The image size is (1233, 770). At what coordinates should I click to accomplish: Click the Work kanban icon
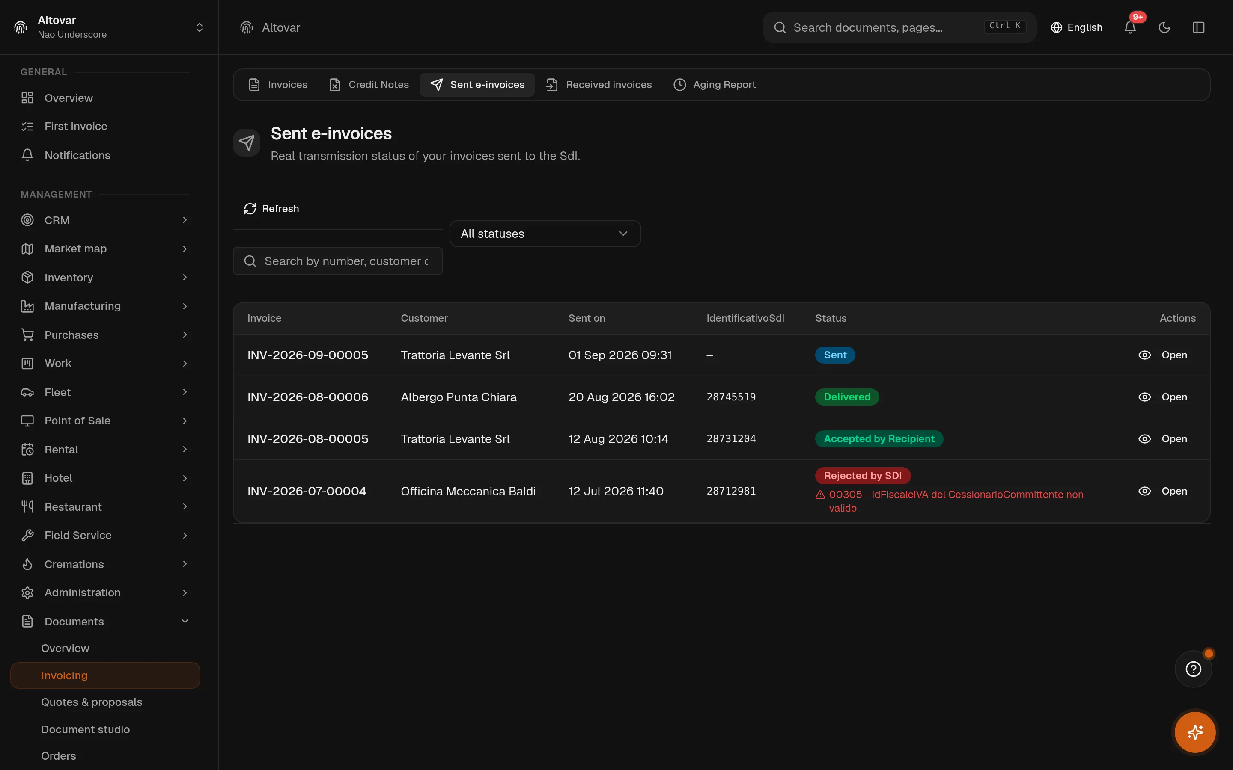[27, 363]
